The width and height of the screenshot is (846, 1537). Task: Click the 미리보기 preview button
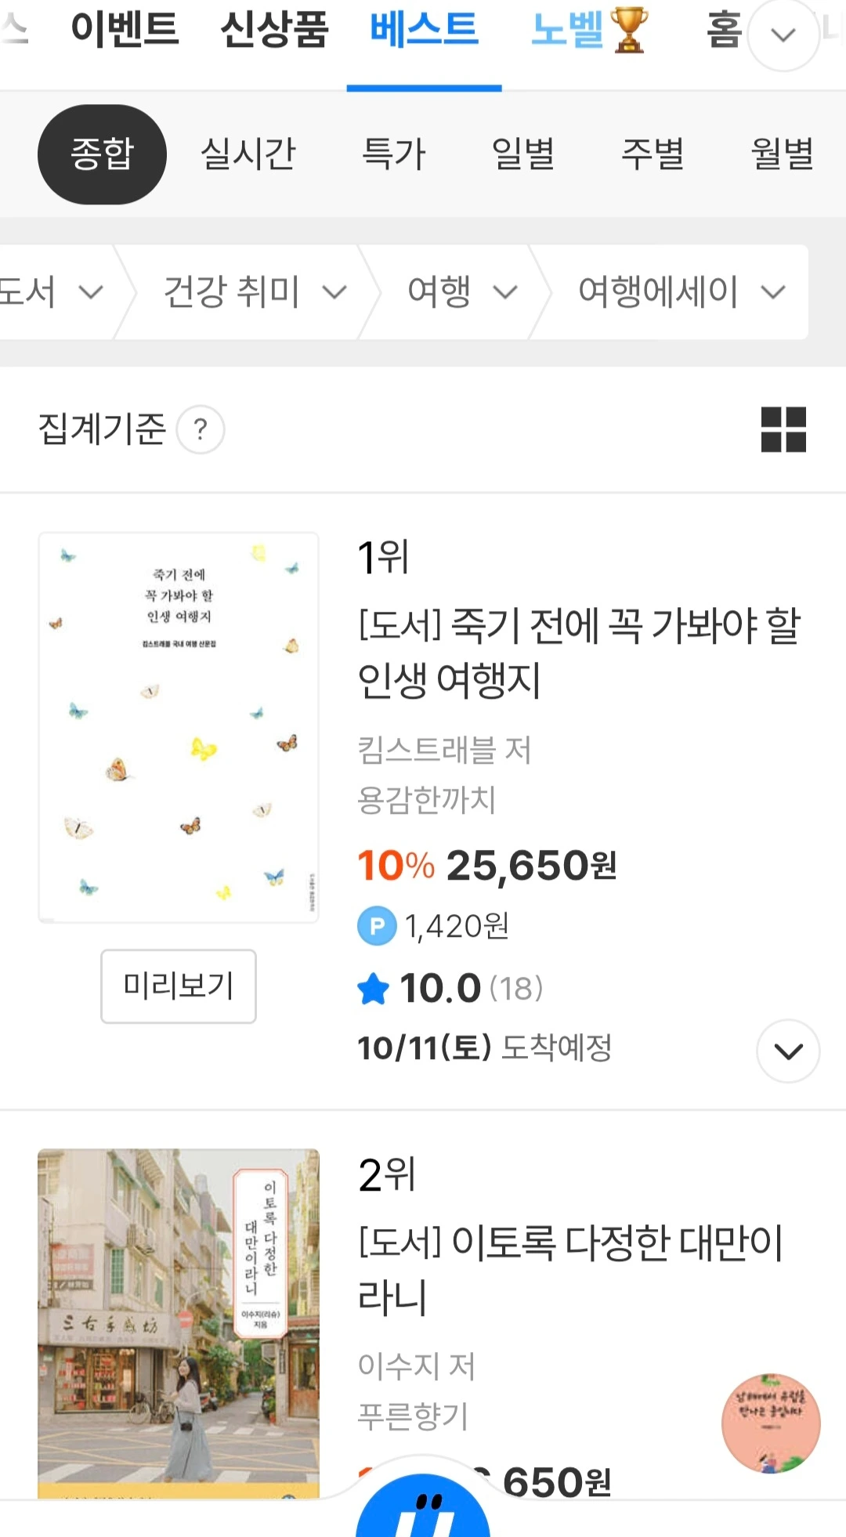pyautogui.click(x=179, y=986)
